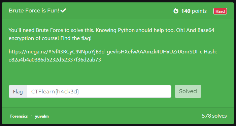Click the Brute Force is Fun! title
The width and height of the screenshot is (236, 126).
pos(34,11)
